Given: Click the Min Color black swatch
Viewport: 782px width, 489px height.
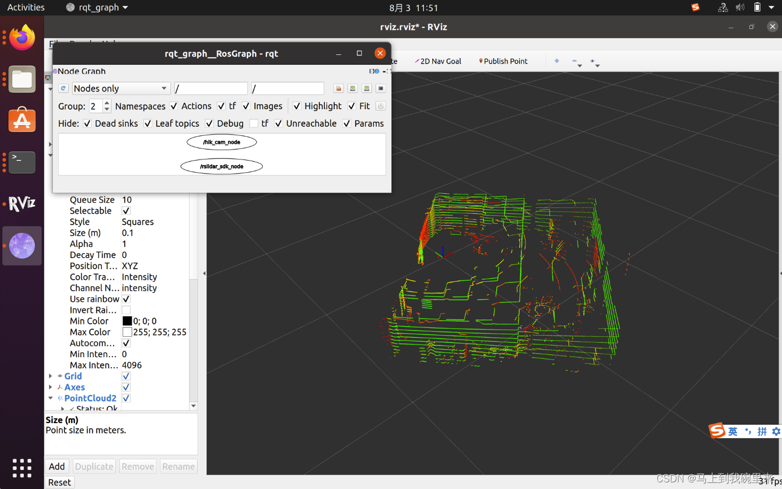Looking at the screenshot, I should (x=127, y=321).
